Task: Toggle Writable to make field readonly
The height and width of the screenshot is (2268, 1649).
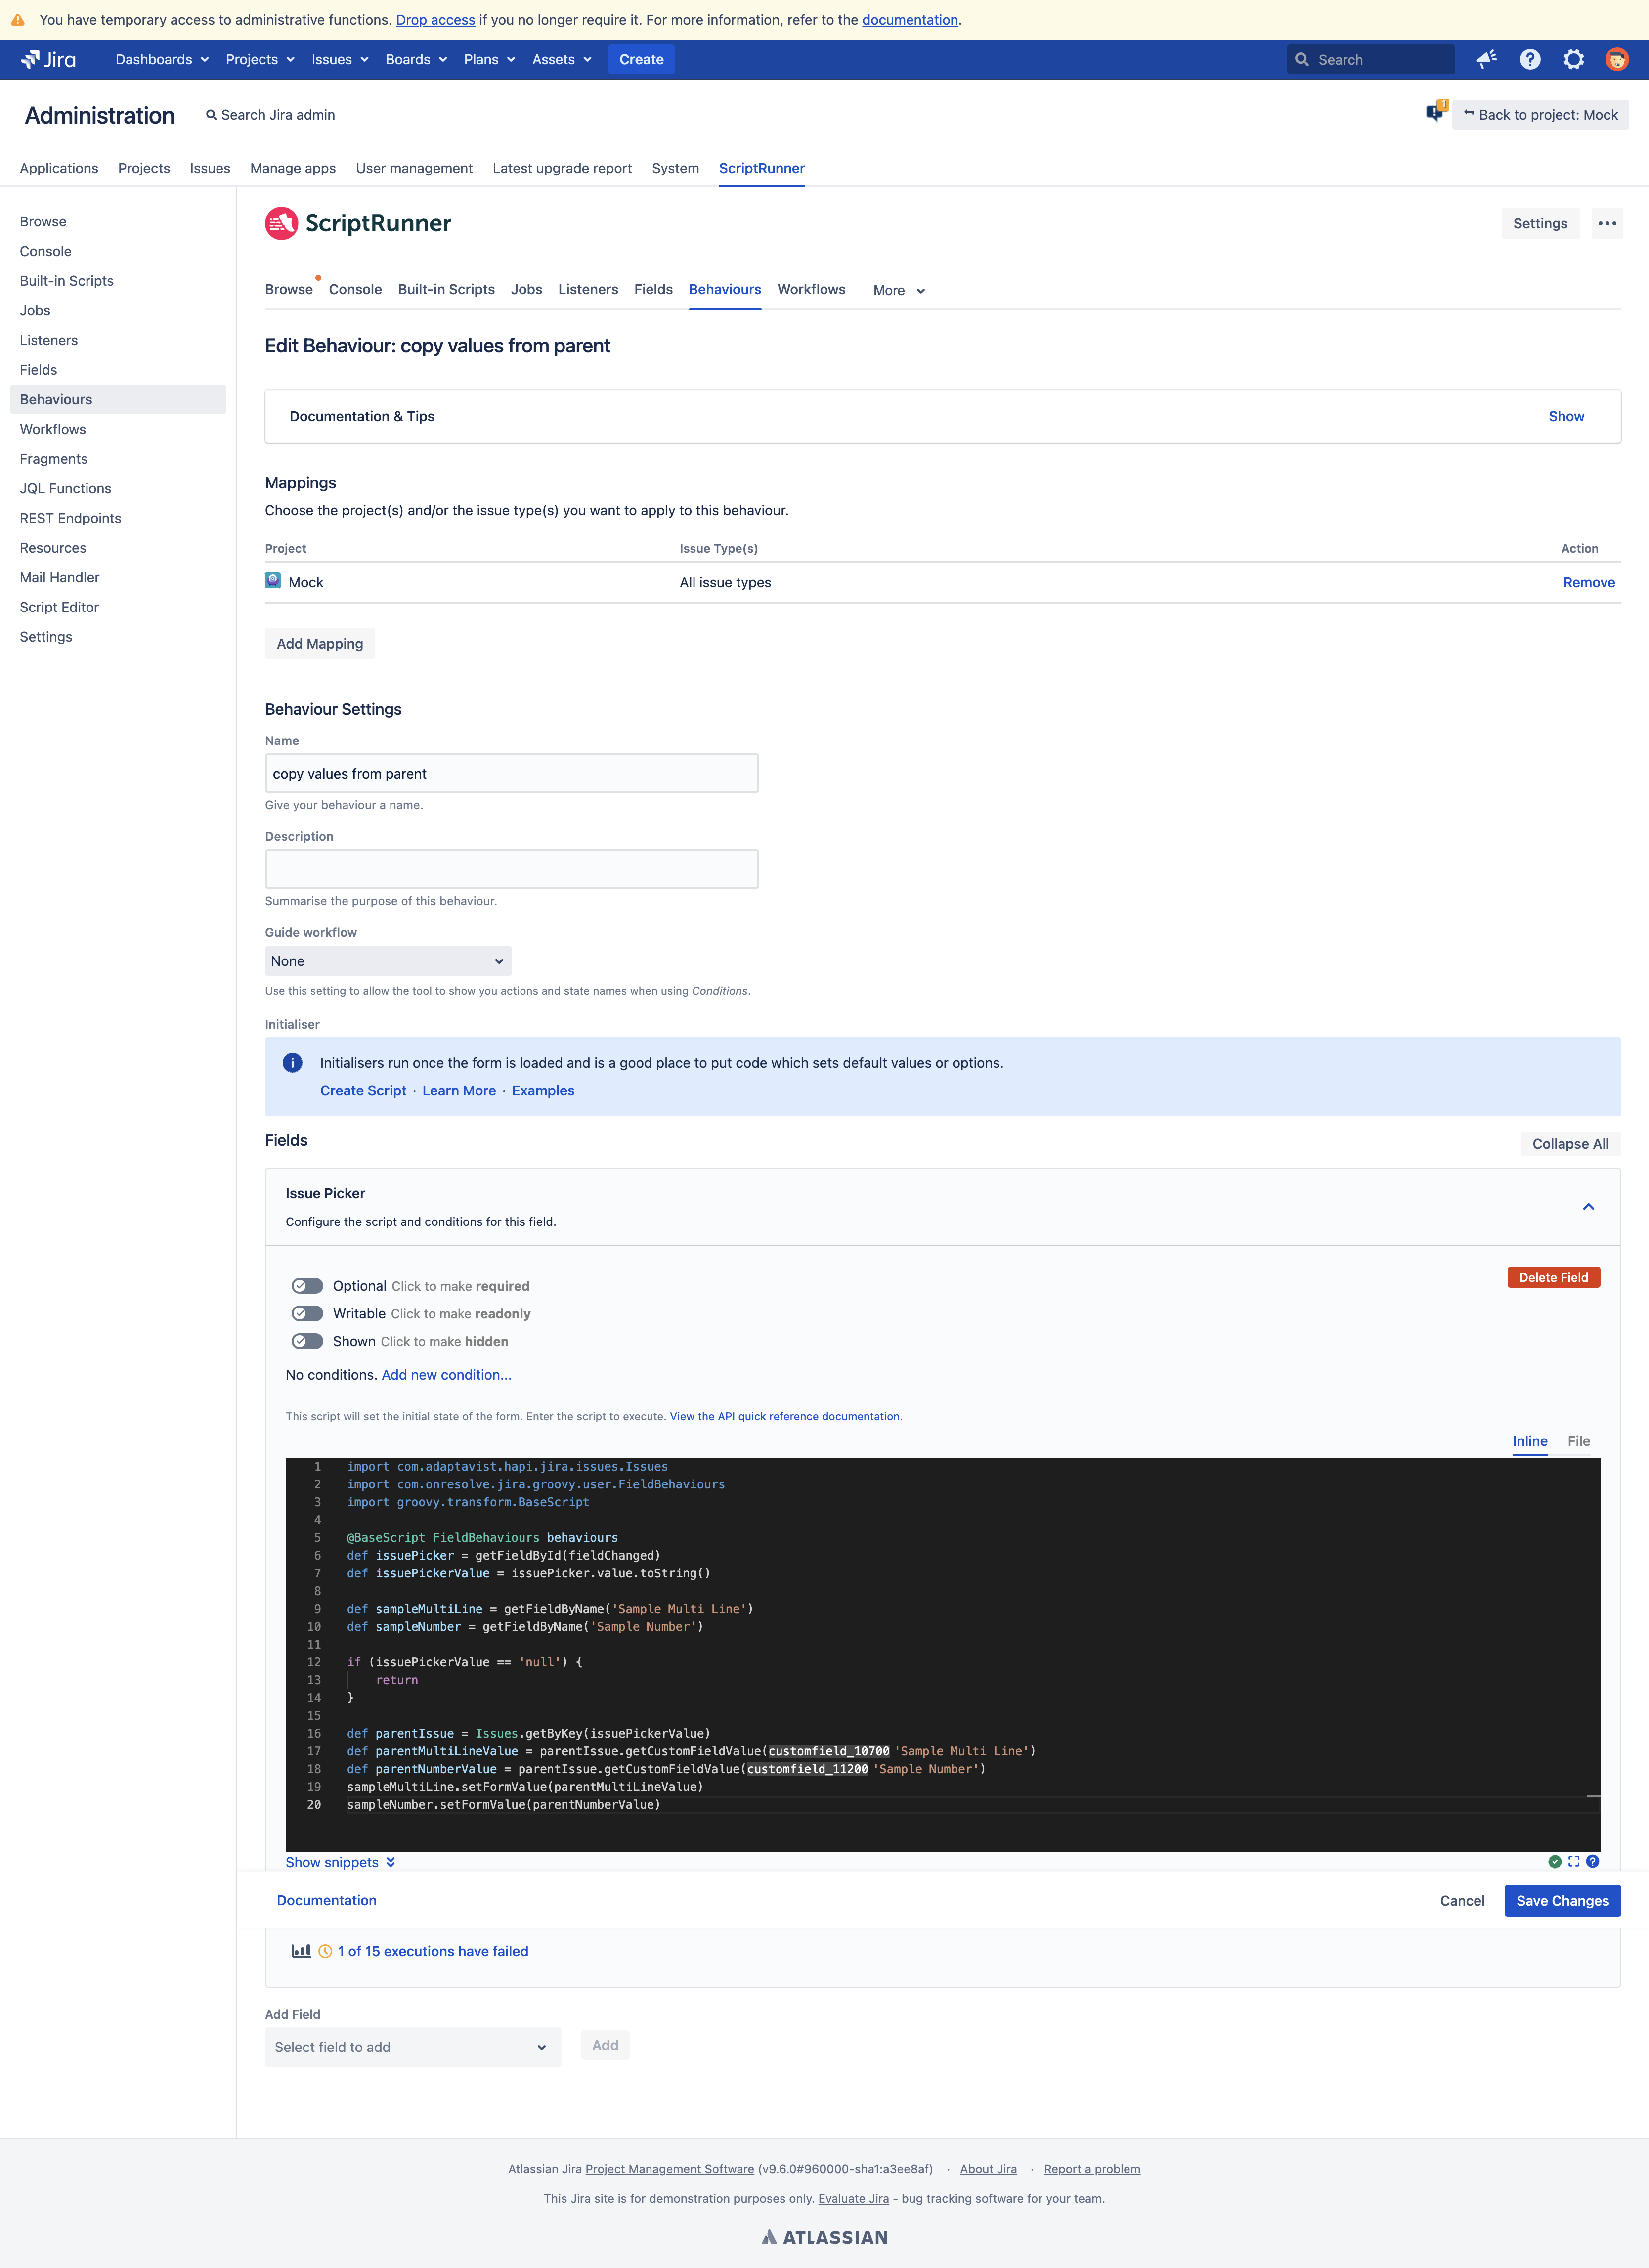Action: [307, 1313]
